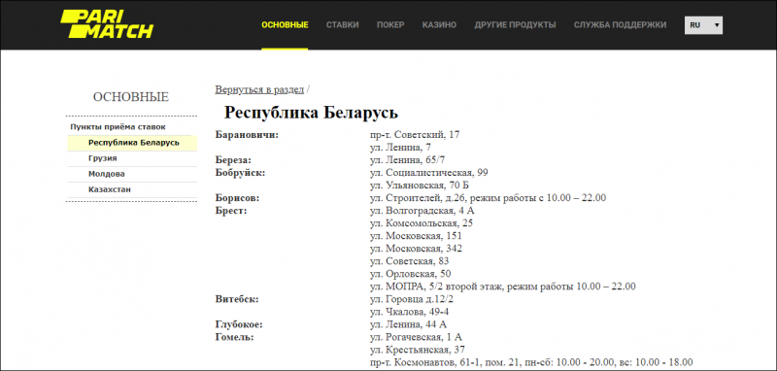Click address ул. Крестьянская, 37
This screenshot has height=371, width=777.
tap(418, 351)
